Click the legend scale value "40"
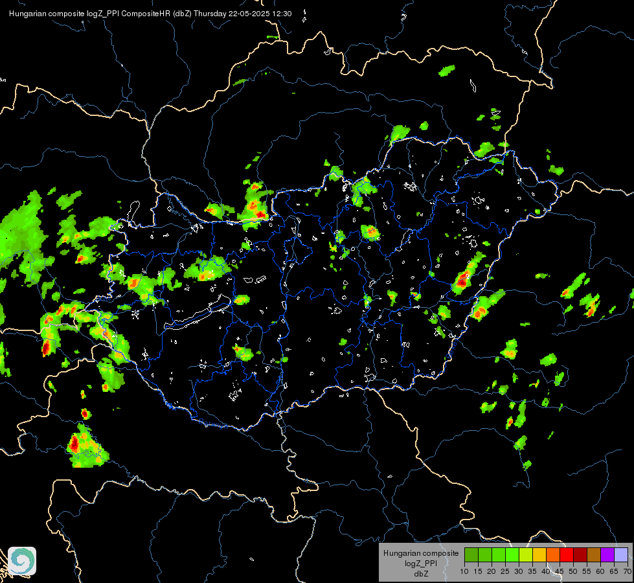The height and width of the screenshot is (583, 634). (546, 571)
